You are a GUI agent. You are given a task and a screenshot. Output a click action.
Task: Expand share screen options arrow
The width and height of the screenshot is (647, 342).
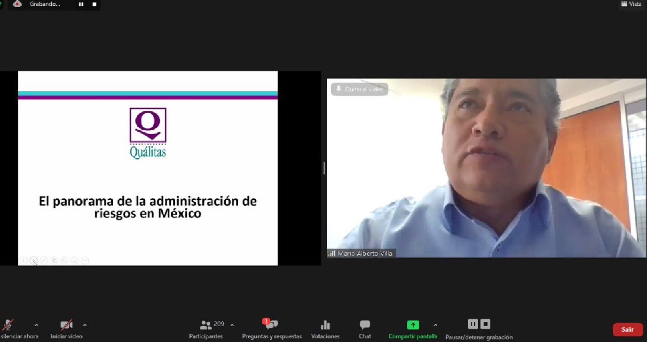click(435, 325)
